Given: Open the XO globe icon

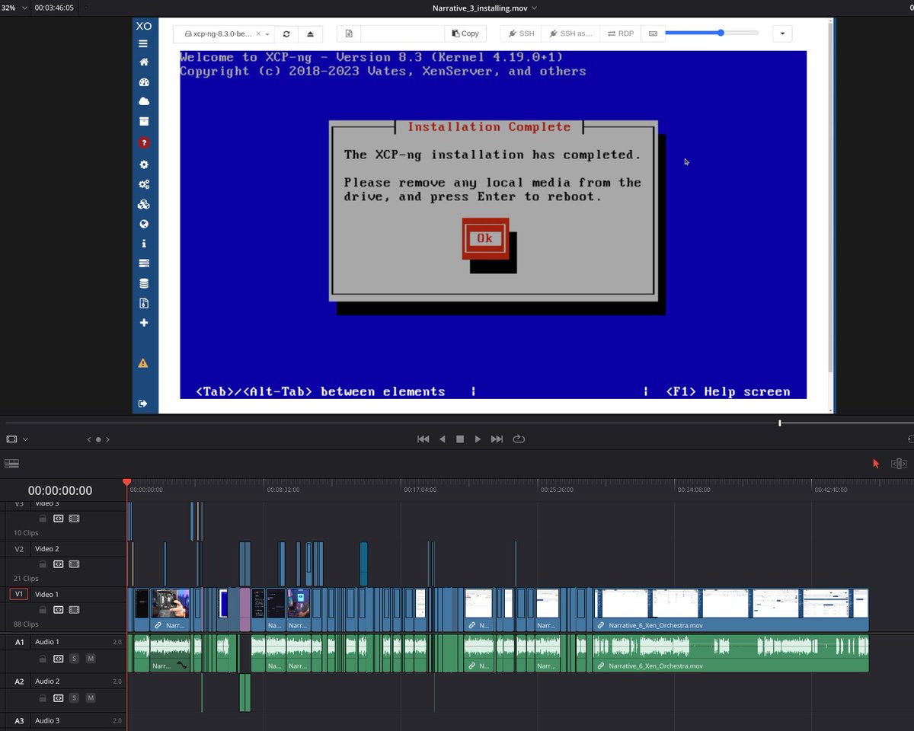Looking at the screenshot, I should click(144, 225).
